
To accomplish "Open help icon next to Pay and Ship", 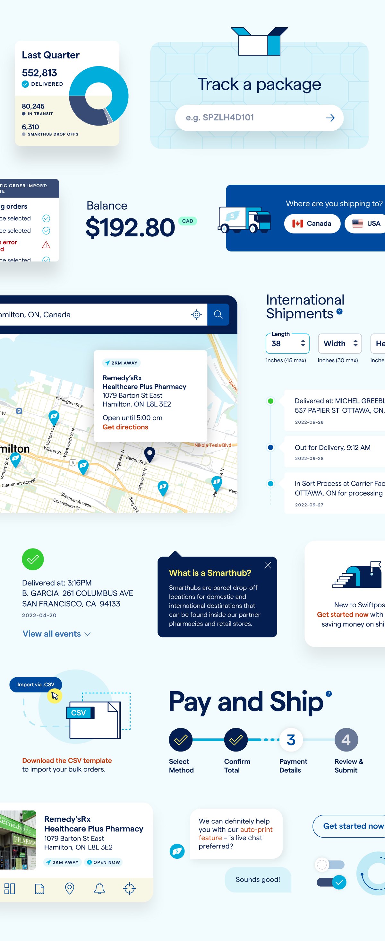I will coord(329,694).
